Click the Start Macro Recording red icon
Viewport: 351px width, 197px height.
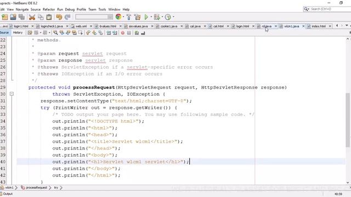(123, 33)
